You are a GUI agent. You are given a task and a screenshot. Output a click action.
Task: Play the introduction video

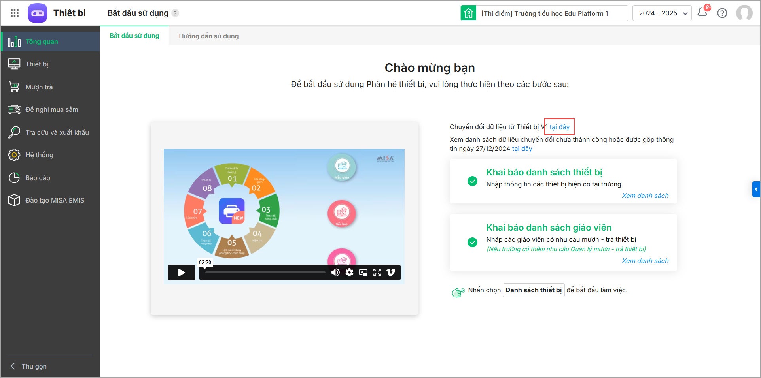182,273
